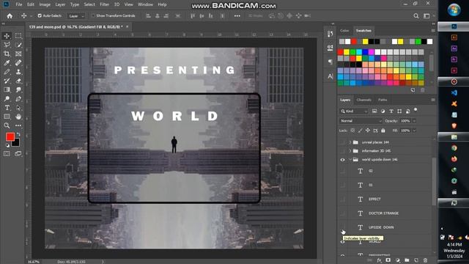Select the Hand tool
The height and width of the screenshot is (264, 469).
18,117
